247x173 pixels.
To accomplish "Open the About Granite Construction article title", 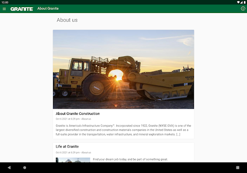I will click(x=78, y=113).
